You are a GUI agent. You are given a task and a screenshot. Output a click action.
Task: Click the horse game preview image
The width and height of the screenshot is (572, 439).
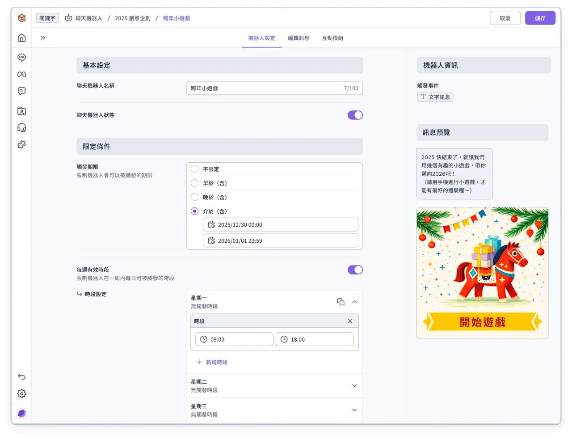point(483,273)
